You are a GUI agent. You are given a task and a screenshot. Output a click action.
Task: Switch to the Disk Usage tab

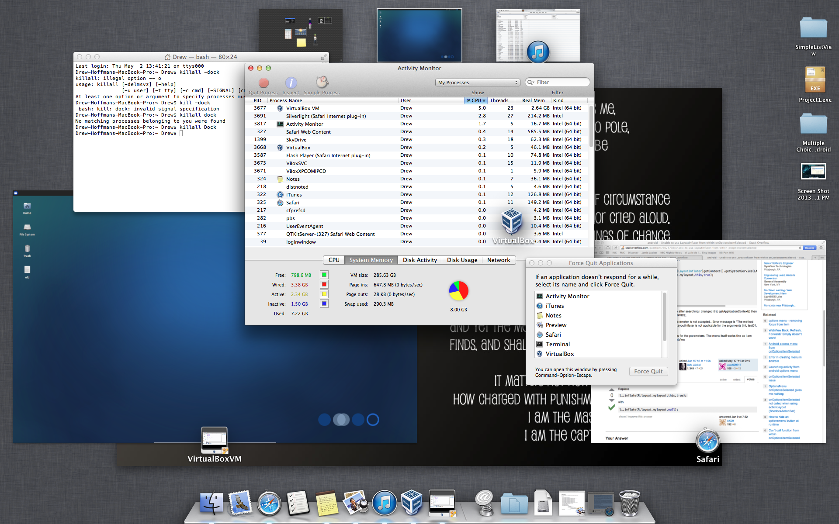[x=462, y=260]
